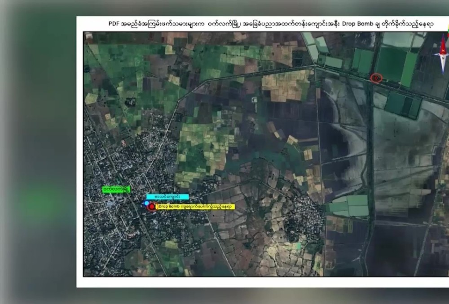
Task: Click the red compass rose north arrow
Action: point(444,54)
